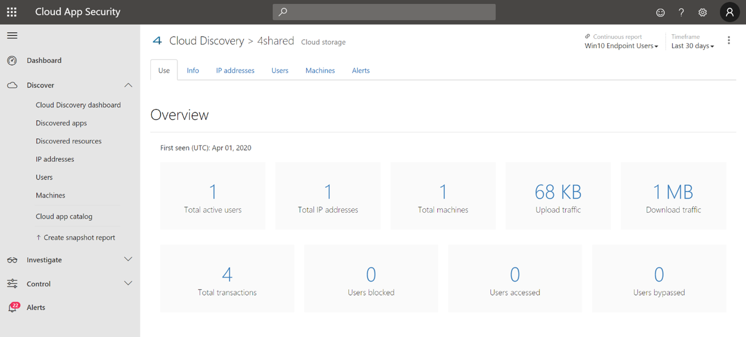Collapse the Discover section
Image resolution: width=746 pixels, height=337 pixels.
click(128, 85)
